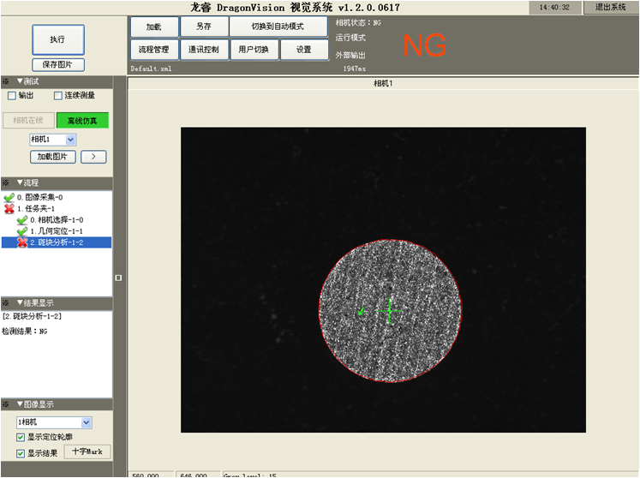Toggle the 显示结果 checkbox
Screen dimensions: 640x478
point(21,453)
